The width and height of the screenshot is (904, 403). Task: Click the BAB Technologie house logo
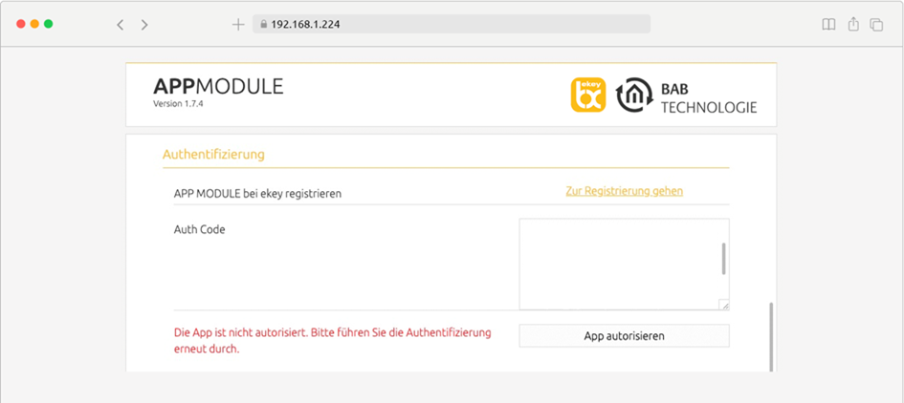[x=635, y=95]
